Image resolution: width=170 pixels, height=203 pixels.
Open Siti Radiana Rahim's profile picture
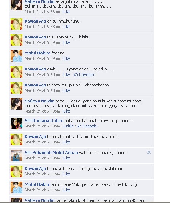point(16,123)
